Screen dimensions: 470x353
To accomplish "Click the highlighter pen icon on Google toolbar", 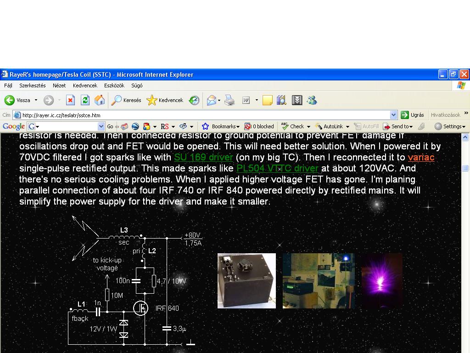I will 421,126.
